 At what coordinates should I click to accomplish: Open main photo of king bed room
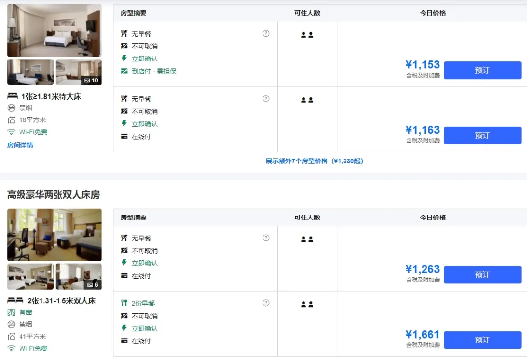point(54,30)
